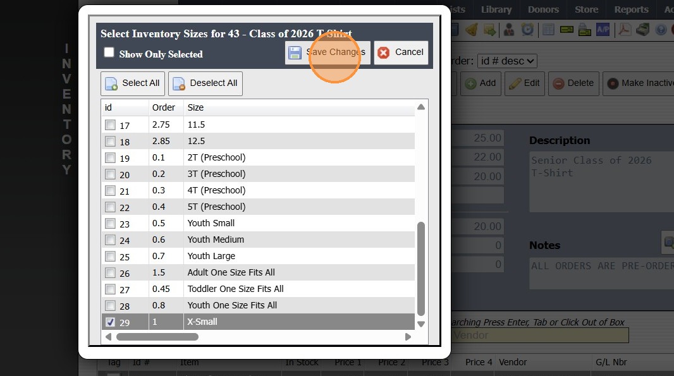Screen dimensions: 674x376
Task: Sort by the Order column header
Action: (166, 107)
